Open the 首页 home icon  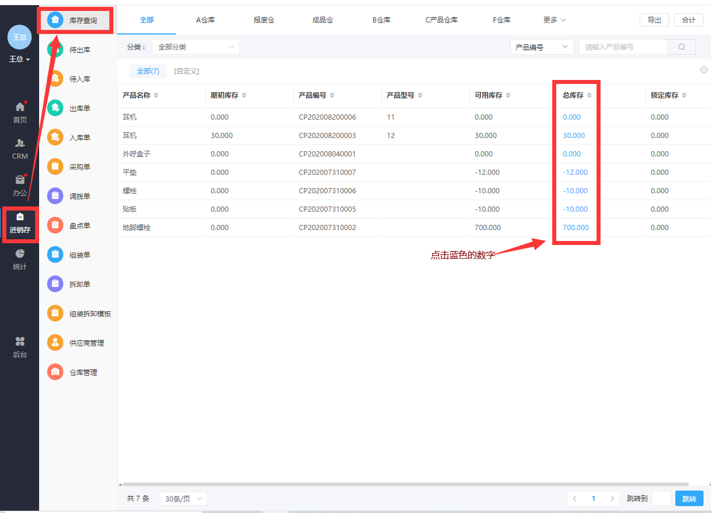point(20,107)
